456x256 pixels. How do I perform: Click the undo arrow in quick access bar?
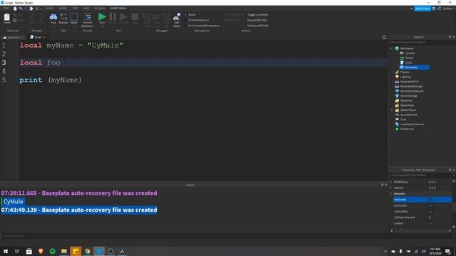point(21,9)
